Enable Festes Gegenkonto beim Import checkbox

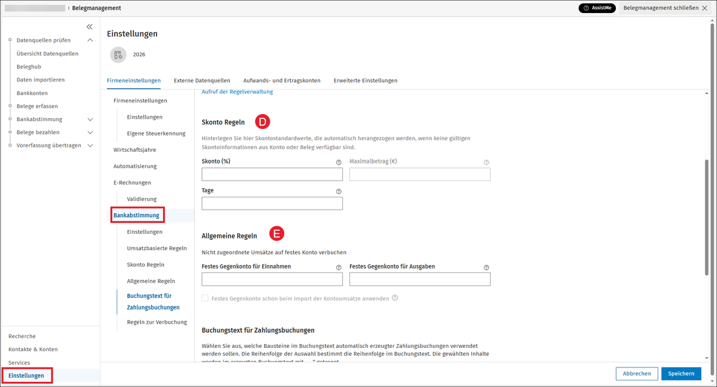click(x=205, y=298)
